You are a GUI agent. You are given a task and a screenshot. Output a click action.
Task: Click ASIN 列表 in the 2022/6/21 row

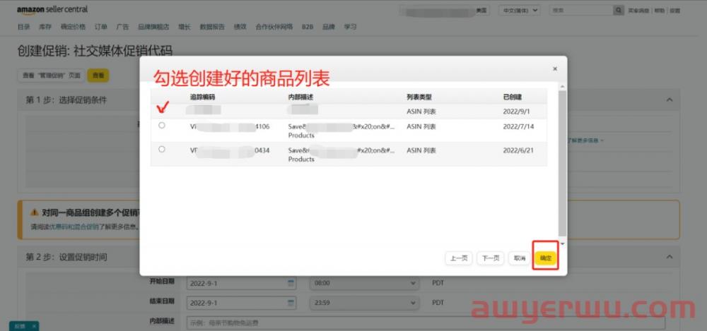tap(421, 150)
